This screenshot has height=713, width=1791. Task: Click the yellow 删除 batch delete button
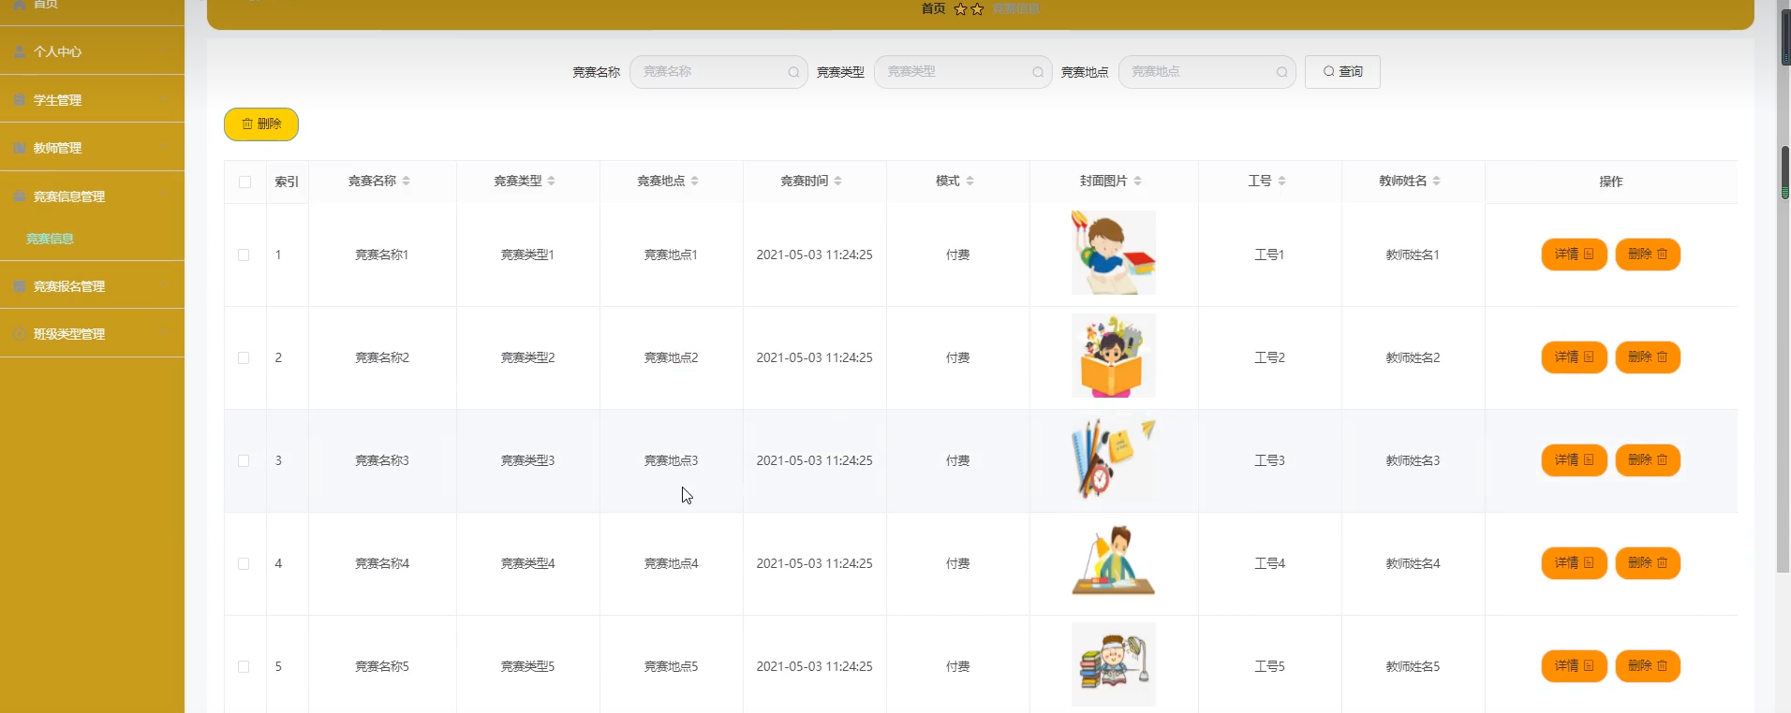(261, 124)
